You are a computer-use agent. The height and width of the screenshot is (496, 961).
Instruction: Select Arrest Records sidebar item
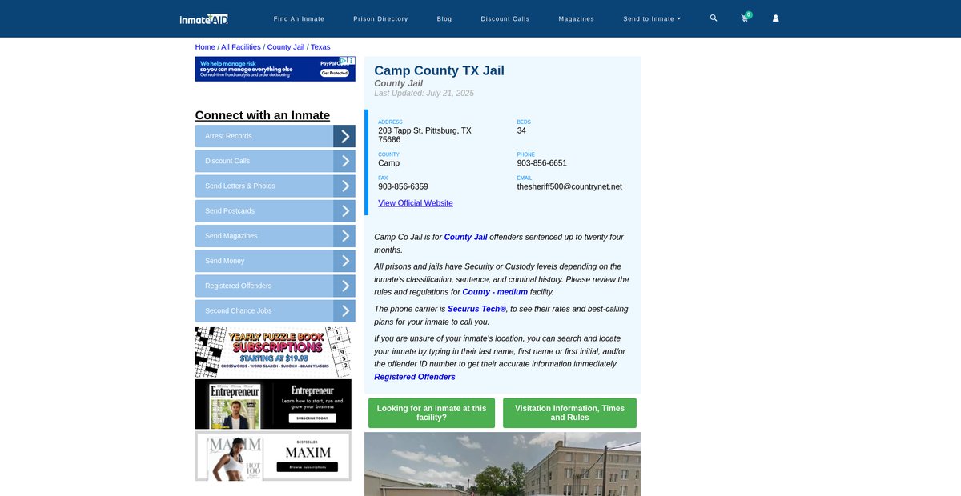coord(264,136)
